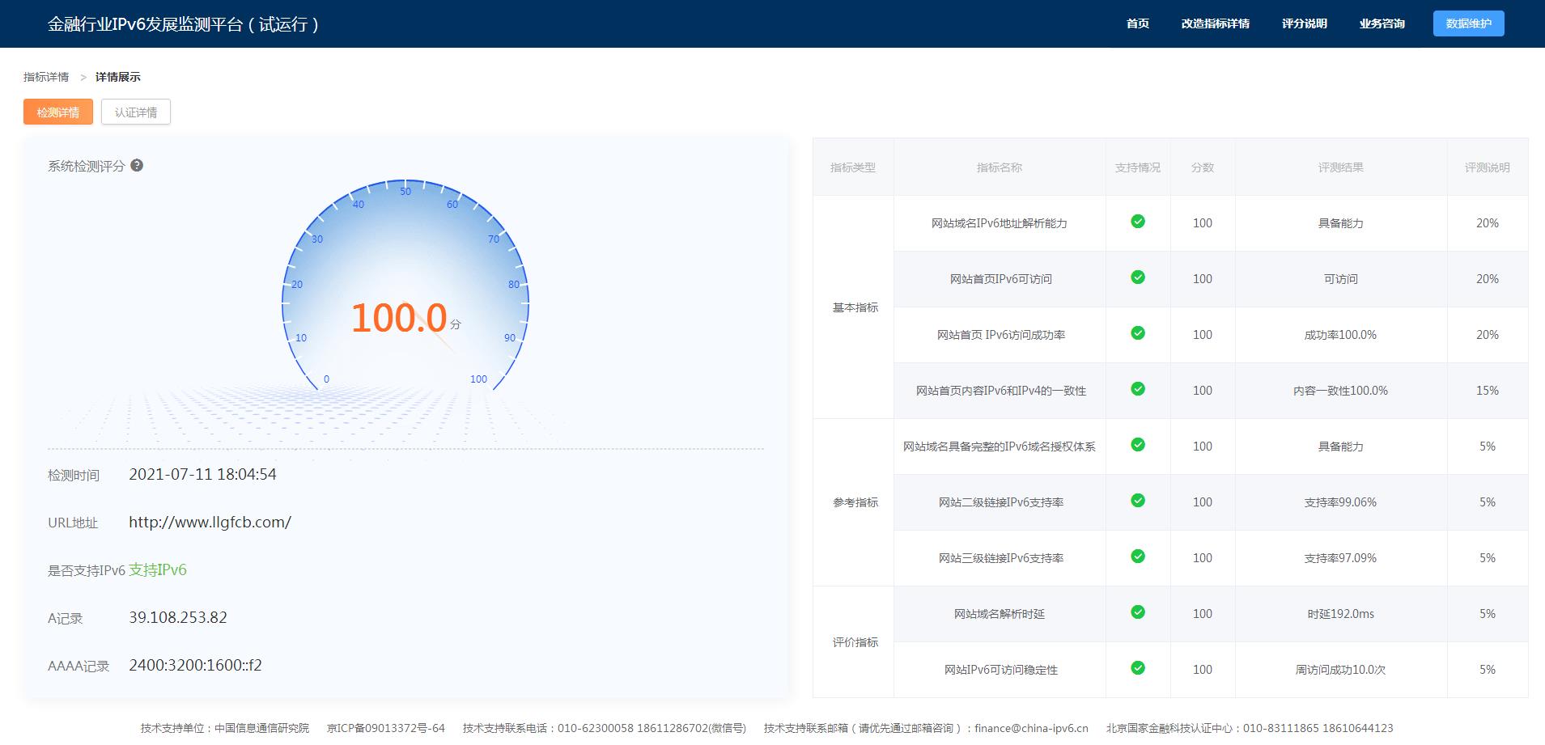This screenshot has height=745, width=1545.
Task: Click the 网站首页IPv6可访问 cell
Action: 1000,279
